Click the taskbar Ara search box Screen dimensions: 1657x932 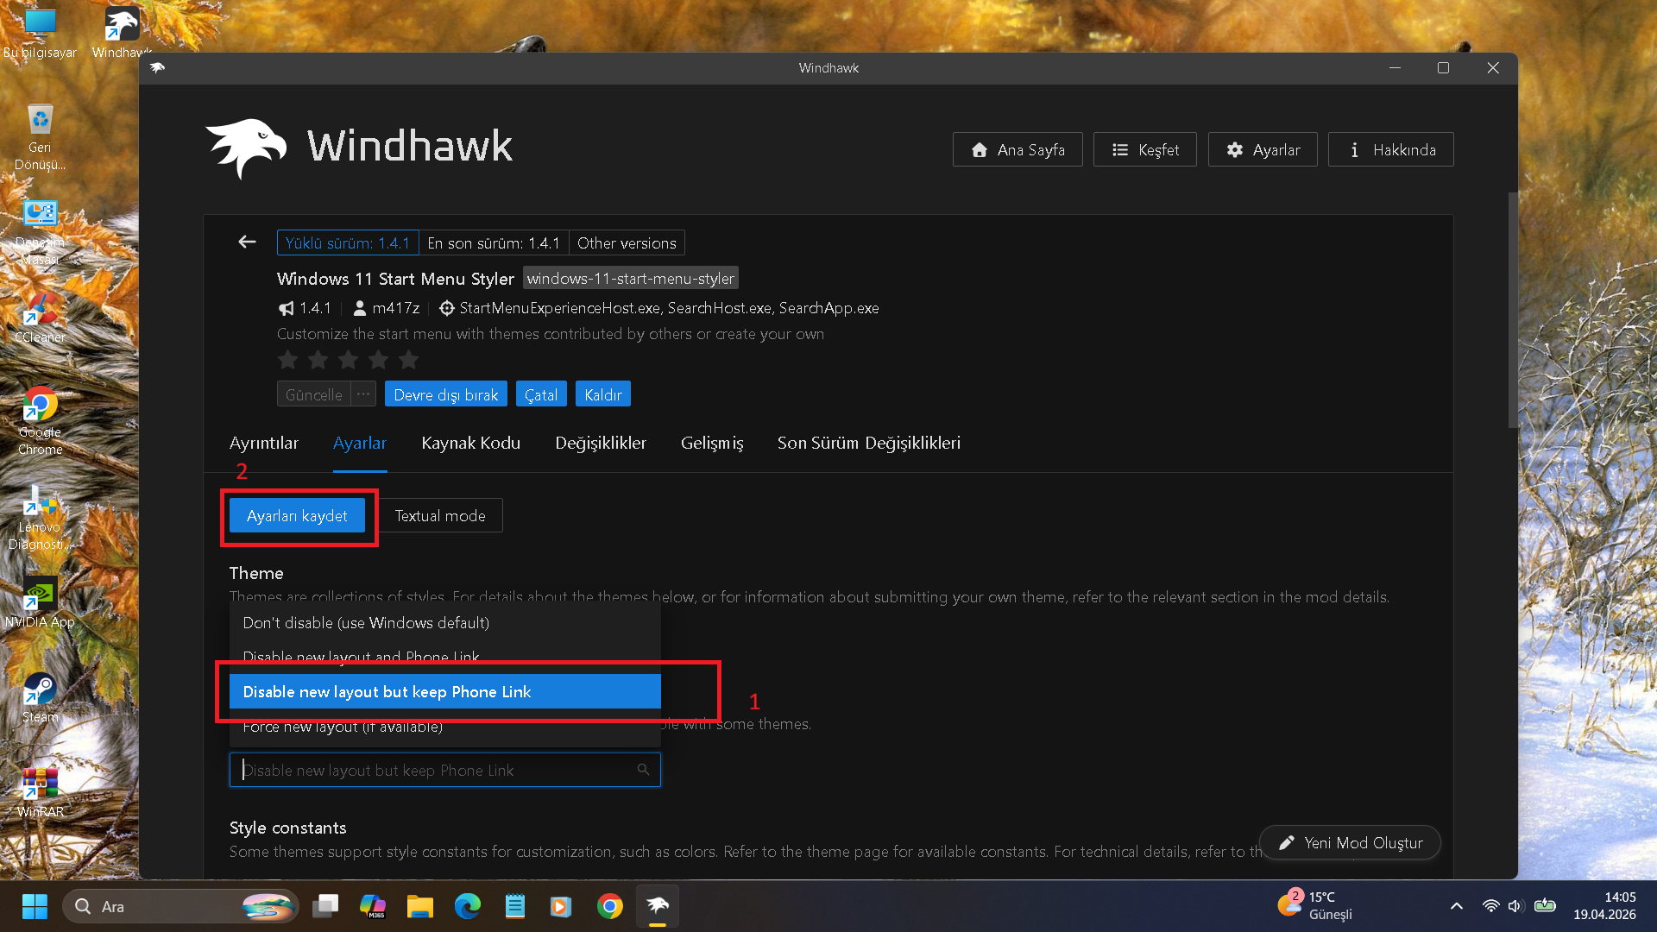tap(180, 906)
